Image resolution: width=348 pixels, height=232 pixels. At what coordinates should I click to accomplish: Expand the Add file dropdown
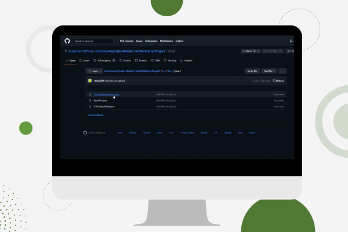pyautogui.click(x=269, y=71)
